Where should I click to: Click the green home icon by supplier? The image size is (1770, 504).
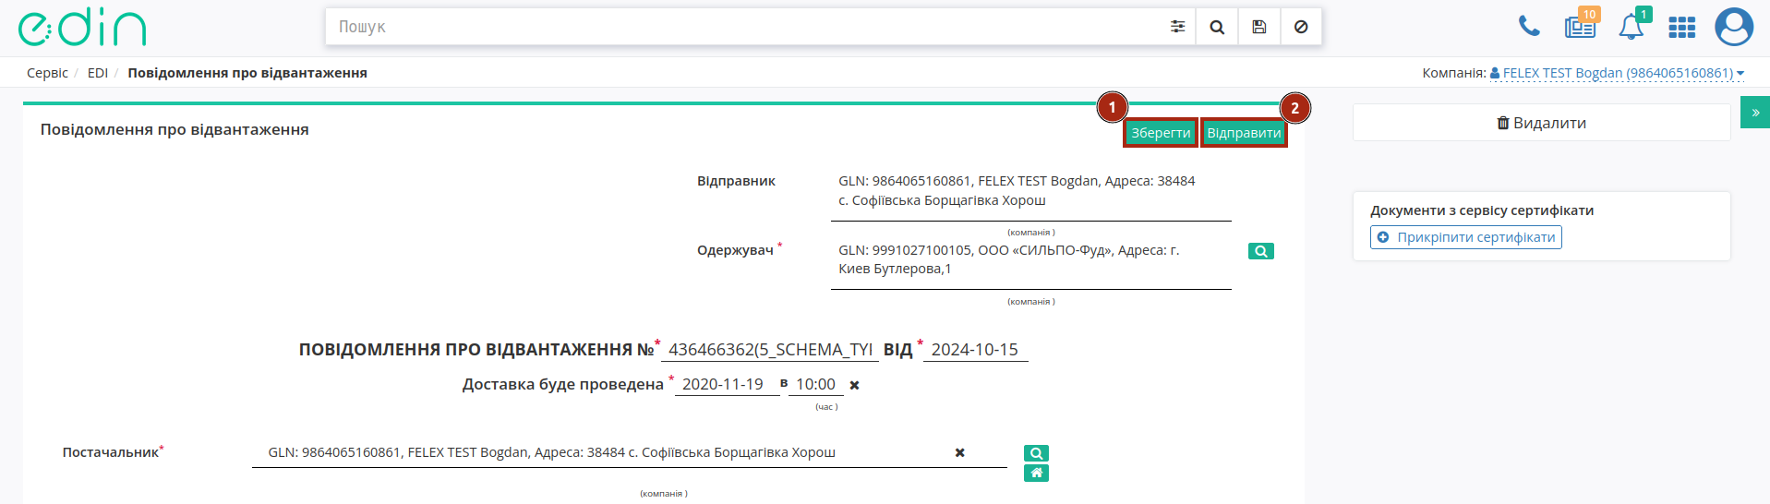[1036, 474]
